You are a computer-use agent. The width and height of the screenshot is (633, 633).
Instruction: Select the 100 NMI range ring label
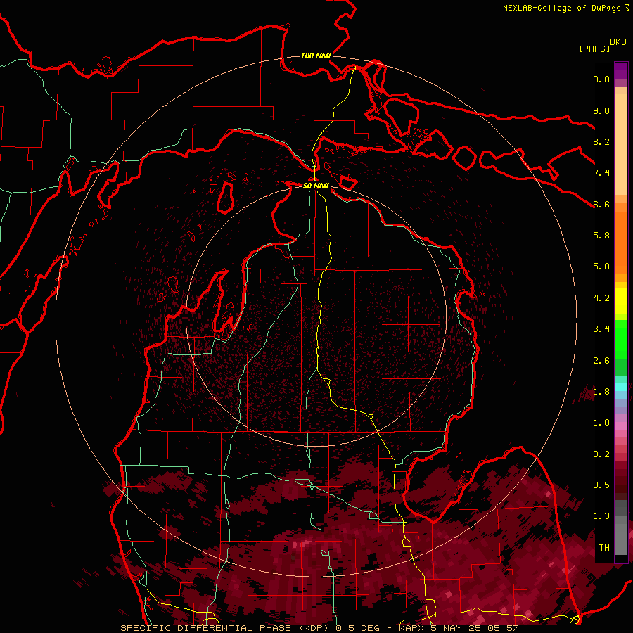pyautogui.click(x=316, y=56)
